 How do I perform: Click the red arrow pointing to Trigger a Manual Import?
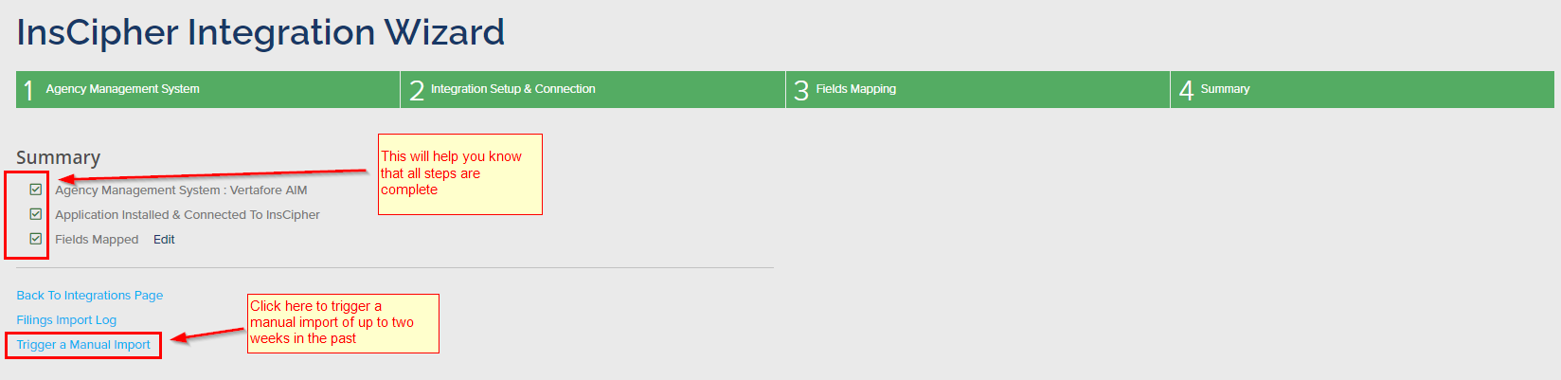[x=208, y=335]
